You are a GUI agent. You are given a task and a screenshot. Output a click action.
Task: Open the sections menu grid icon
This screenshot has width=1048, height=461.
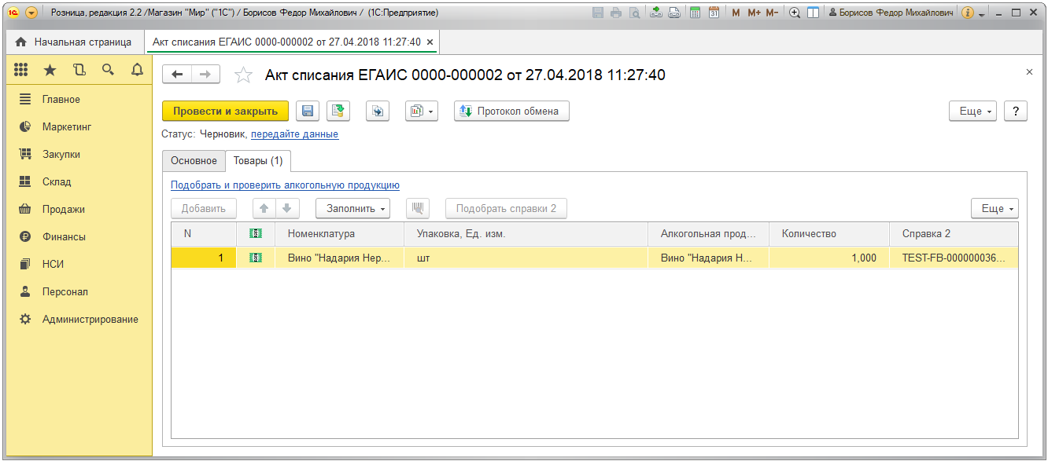[x=21, y=70]
